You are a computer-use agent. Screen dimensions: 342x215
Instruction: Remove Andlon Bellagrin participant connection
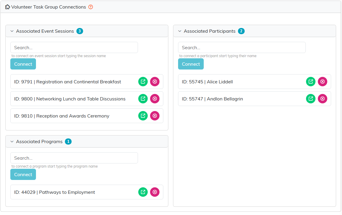click(322, 99)
